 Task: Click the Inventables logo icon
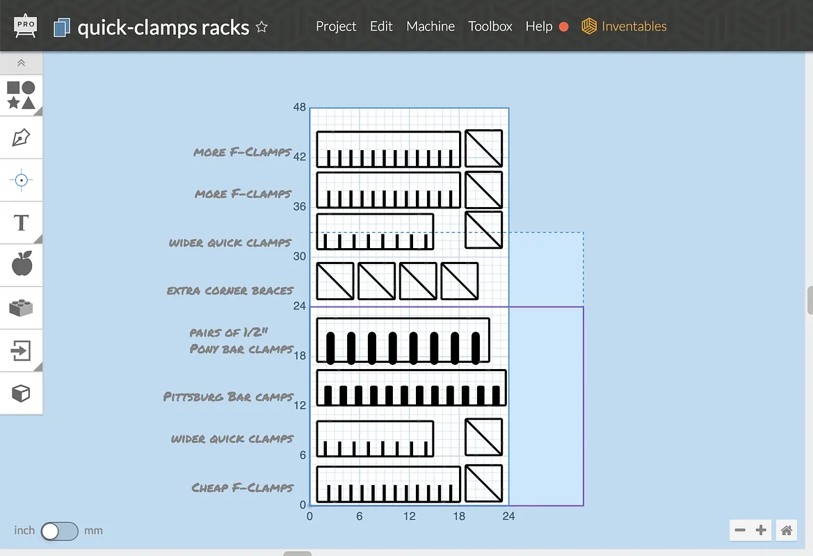pos(589,26)
